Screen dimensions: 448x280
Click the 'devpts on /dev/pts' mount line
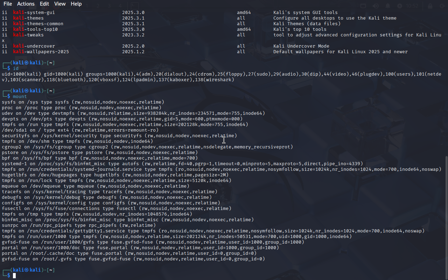122,119
